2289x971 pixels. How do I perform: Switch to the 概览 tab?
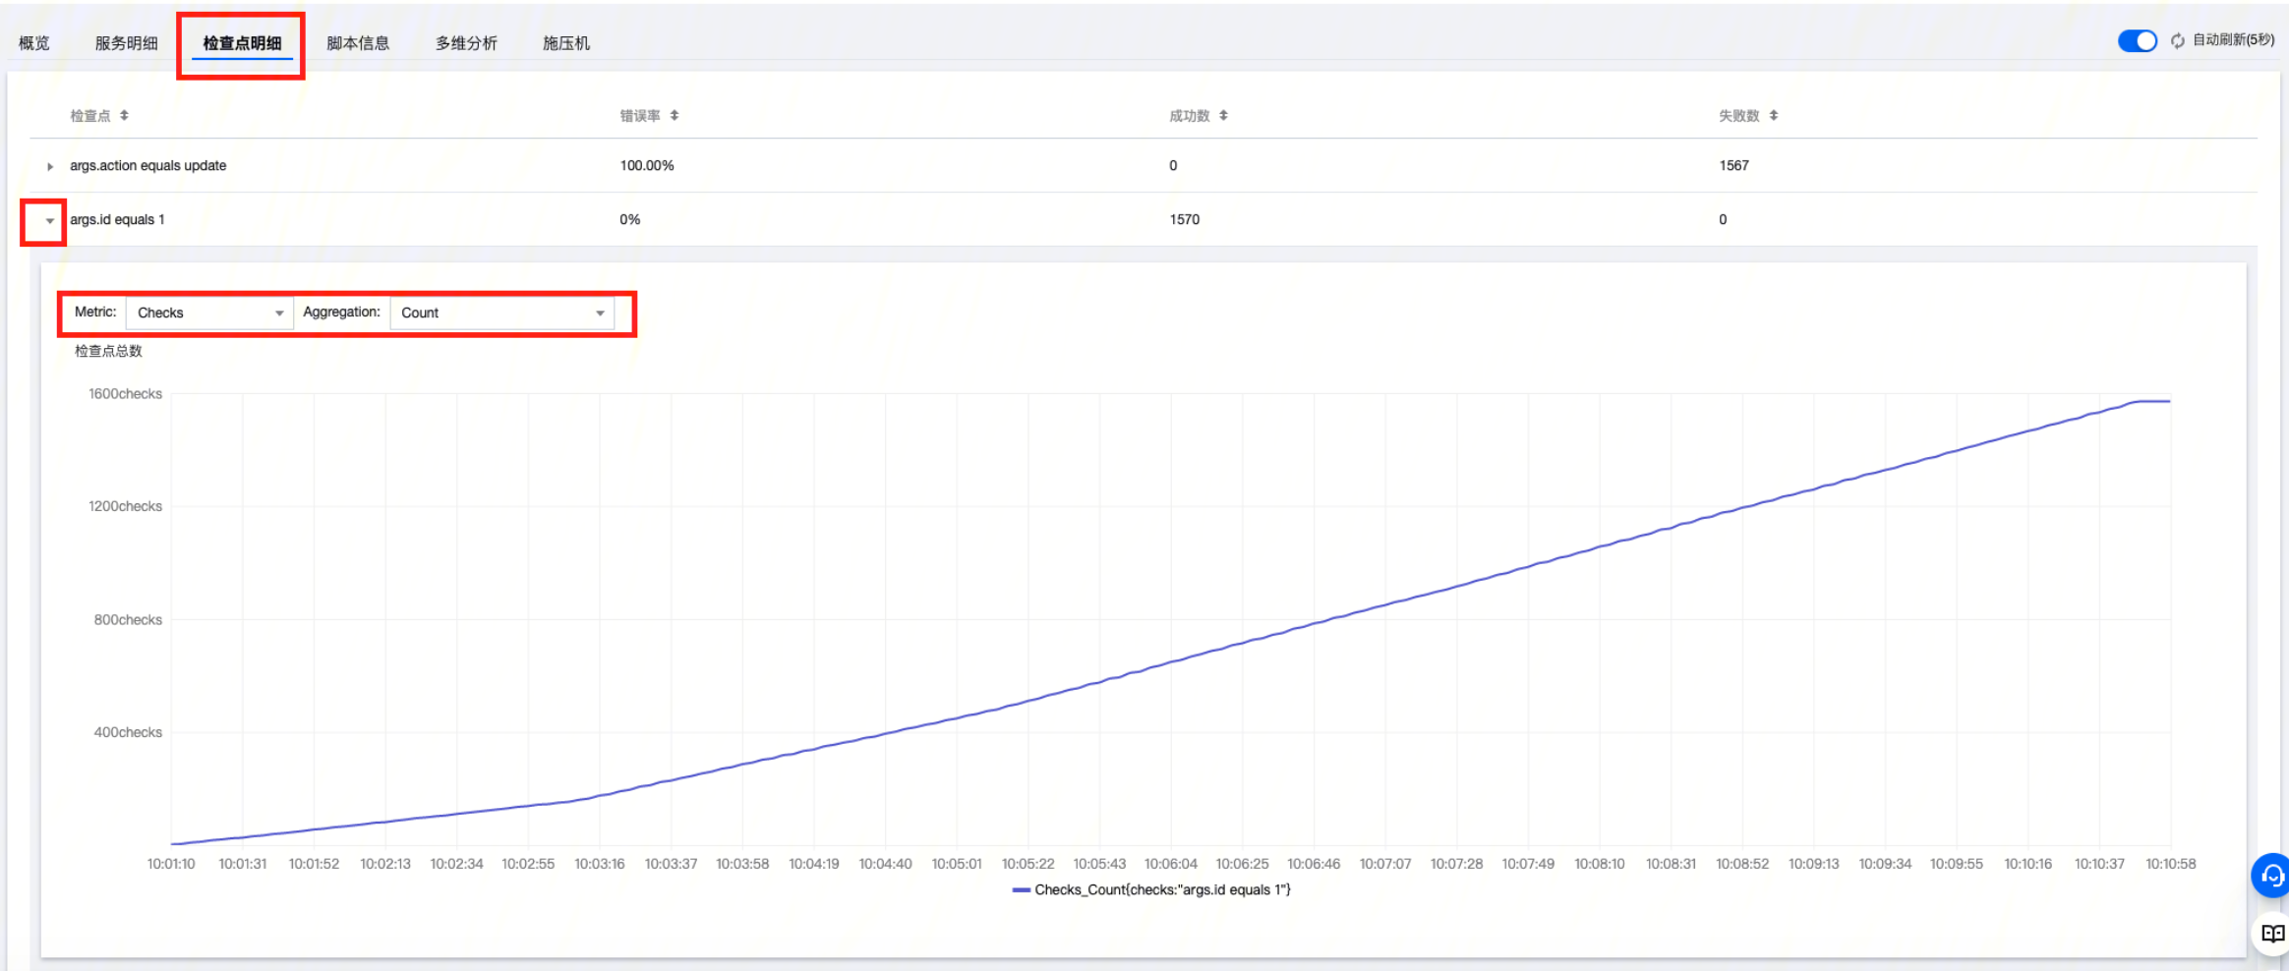34,43
